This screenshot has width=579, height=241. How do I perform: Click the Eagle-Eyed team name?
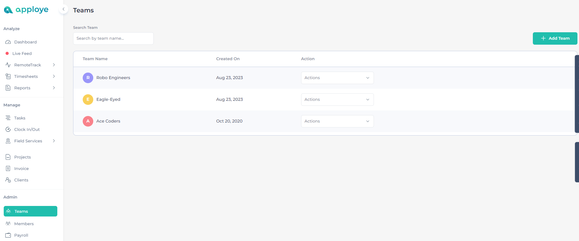tap(108, 100)
